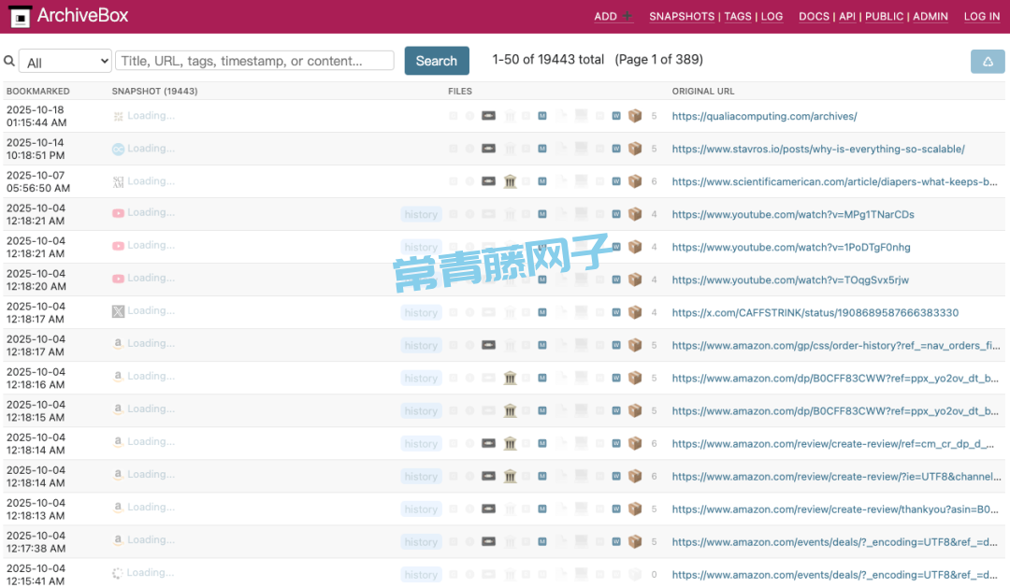Viewport: 1010px width, 588px height.
Task: Click the YouTube favicon for the MPg1TNarCDs snapshot
Action: tap(118, 213)
